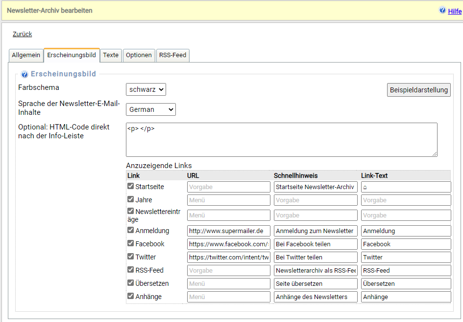Toggle the Twitter link checkbox
Screen dimensions: 463x322
click(131, 257)
